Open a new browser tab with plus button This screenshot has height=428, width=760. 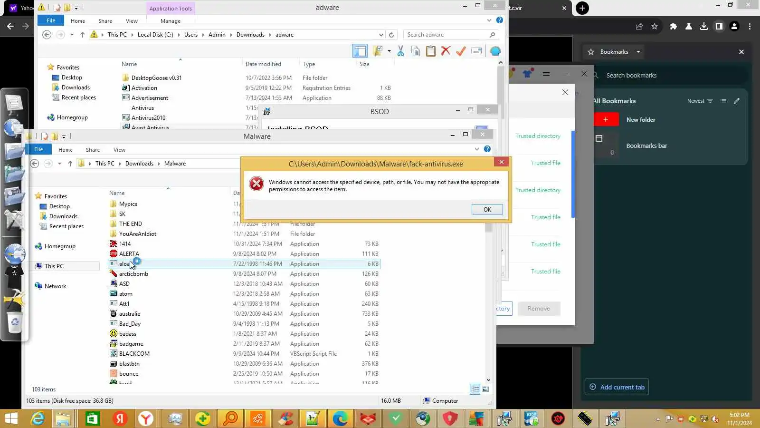[x=582, y=8]
